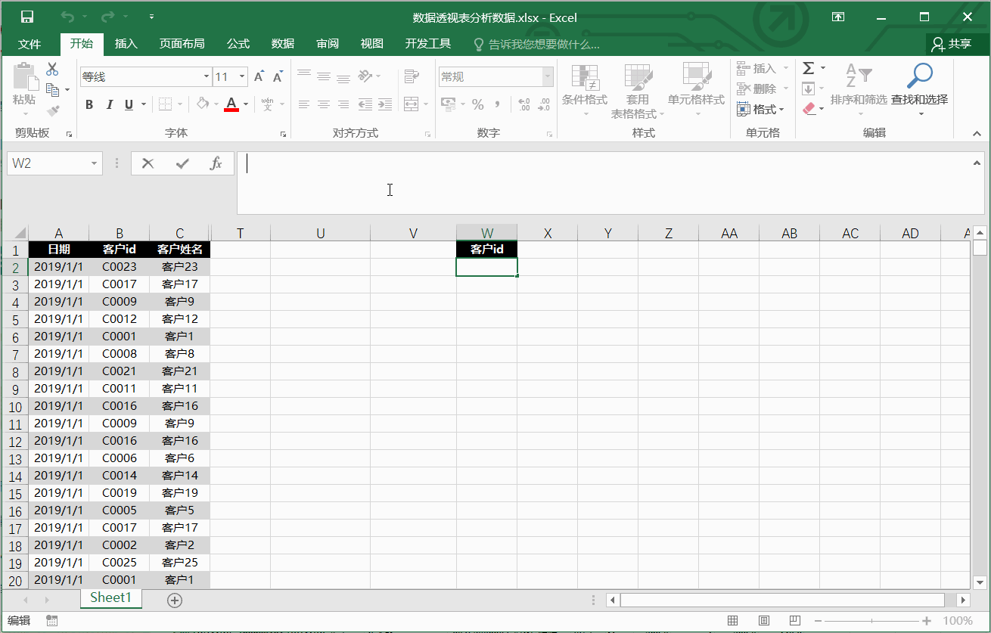Click the formula bar Enter checkmark button

(182, 163)
